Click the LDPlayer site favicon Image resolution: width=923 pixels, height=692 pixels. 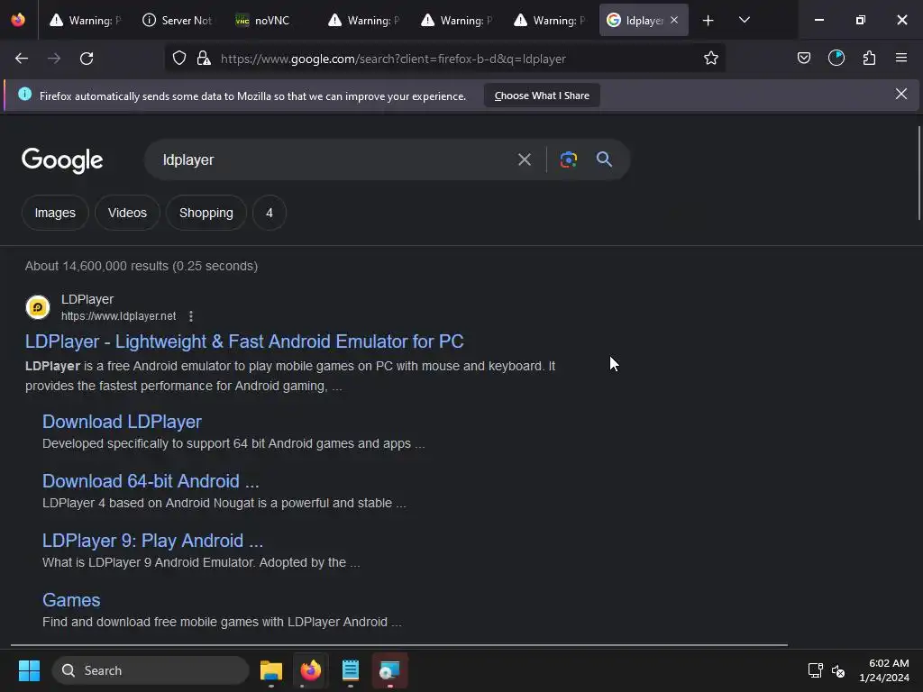38,307
